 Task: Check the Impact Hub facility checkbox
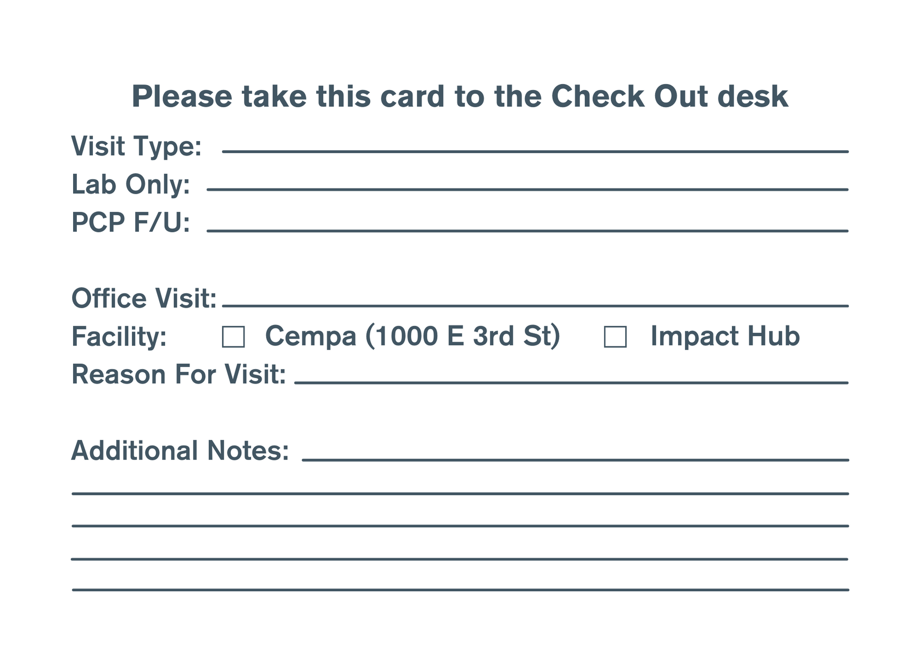615,336
